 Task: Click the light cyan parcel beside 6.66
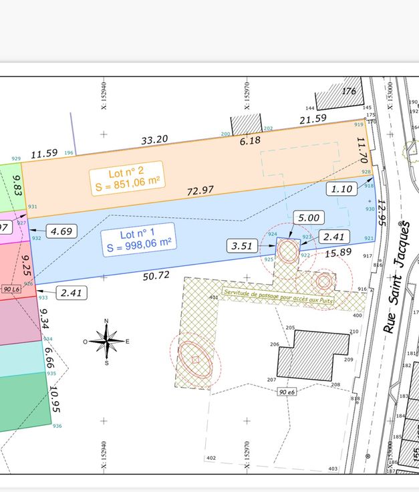coord(22,356)
